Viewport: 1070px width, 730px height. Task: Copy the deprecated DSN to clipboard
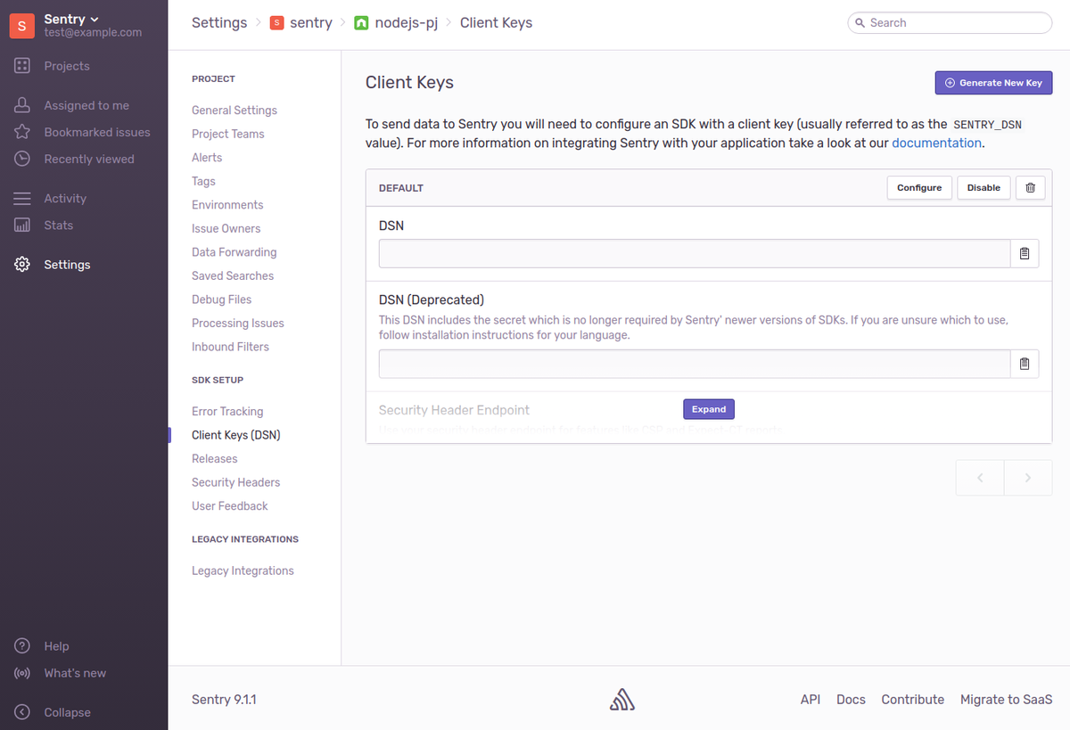pyautogui.click(x=1024, y=364)
